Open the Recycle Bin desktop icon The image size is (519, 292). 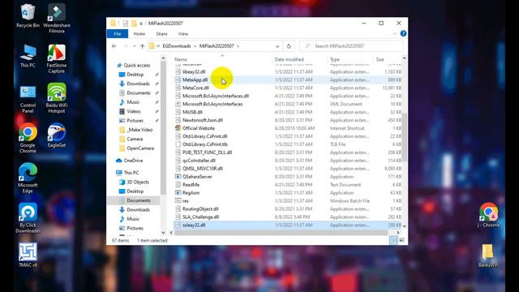point(28,15)
